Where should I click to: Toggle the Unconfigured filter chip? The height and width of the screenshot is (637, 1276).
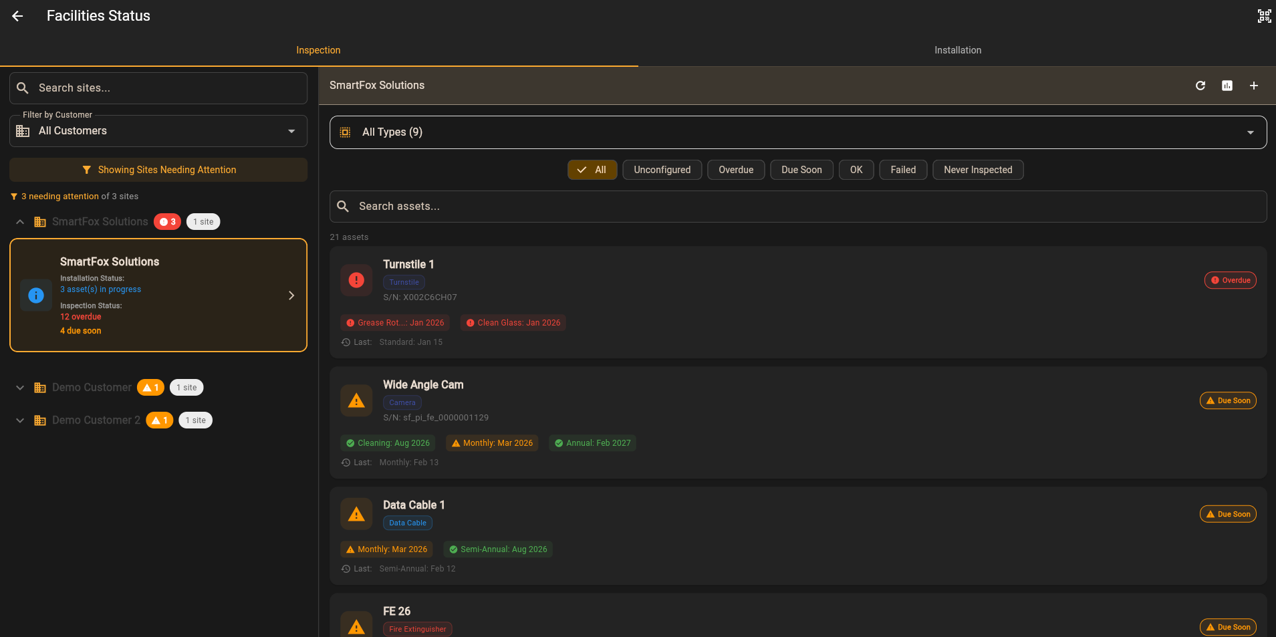(x=662, y=170)
